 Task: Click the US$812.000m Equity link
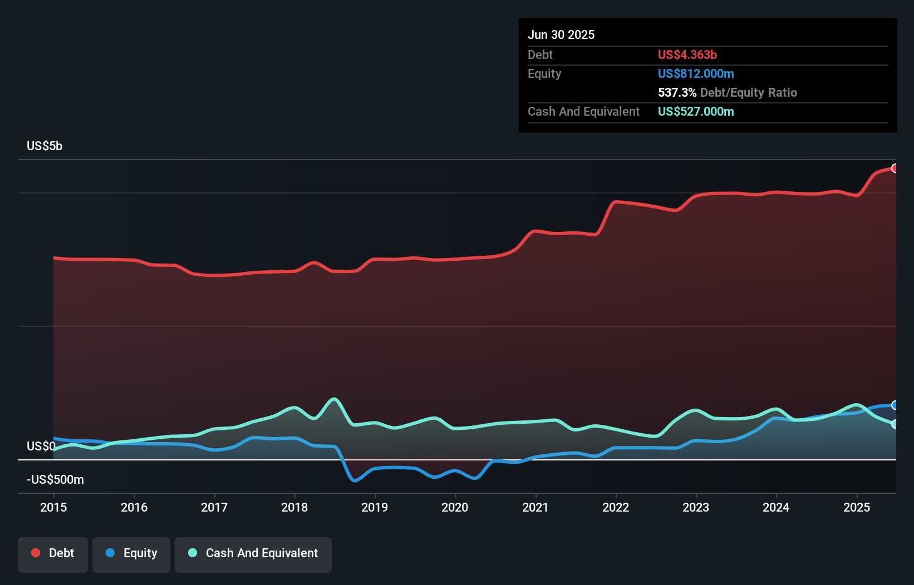(696, 73)
